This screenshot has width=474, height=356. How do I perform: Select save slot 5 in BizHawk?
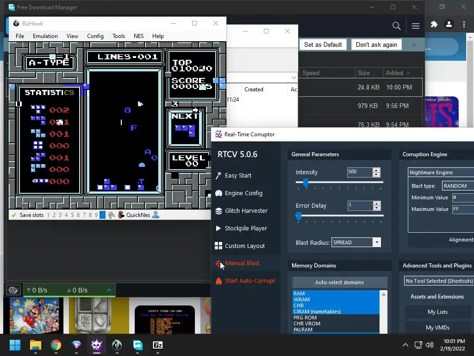coord(72,215)
